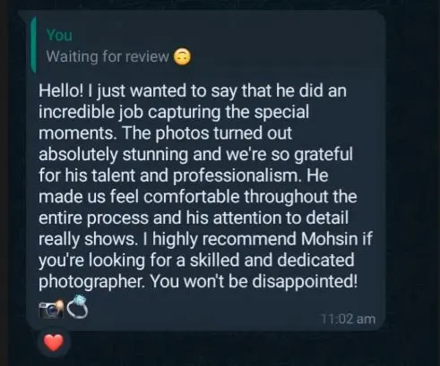Click the green vertical bar of the quote
Image resolution: width=440 pixels, height=366 pixels.
pyautogui.click(x=33, y=46)
